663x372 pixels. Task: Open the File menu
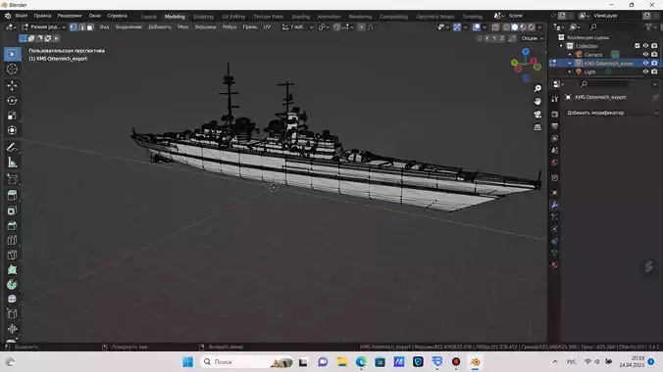tap(22, 16)
